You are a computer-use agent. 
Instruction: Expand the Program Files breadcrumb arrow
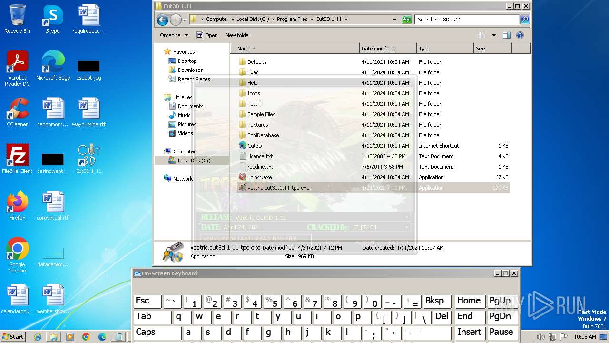click(312, 20)
